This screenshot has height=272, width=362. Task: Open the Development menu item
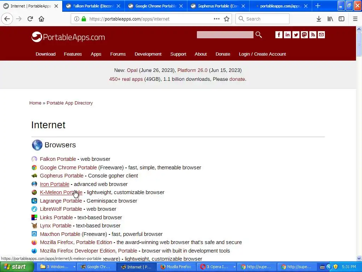148,54
